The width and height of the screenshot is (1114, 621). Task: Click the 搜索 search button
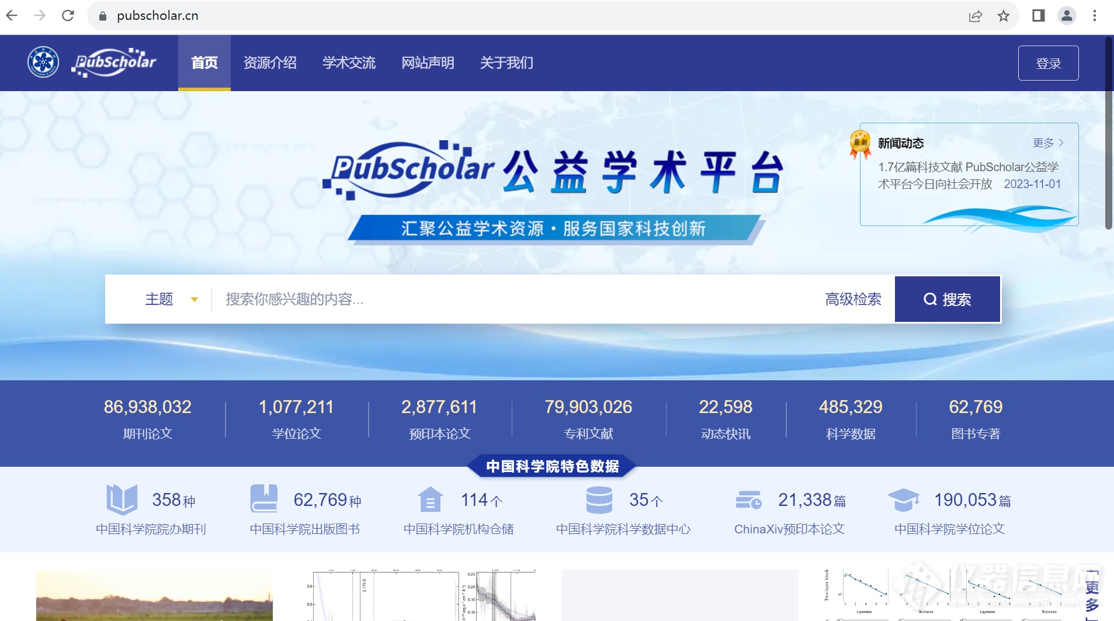[x=948, y=299]
